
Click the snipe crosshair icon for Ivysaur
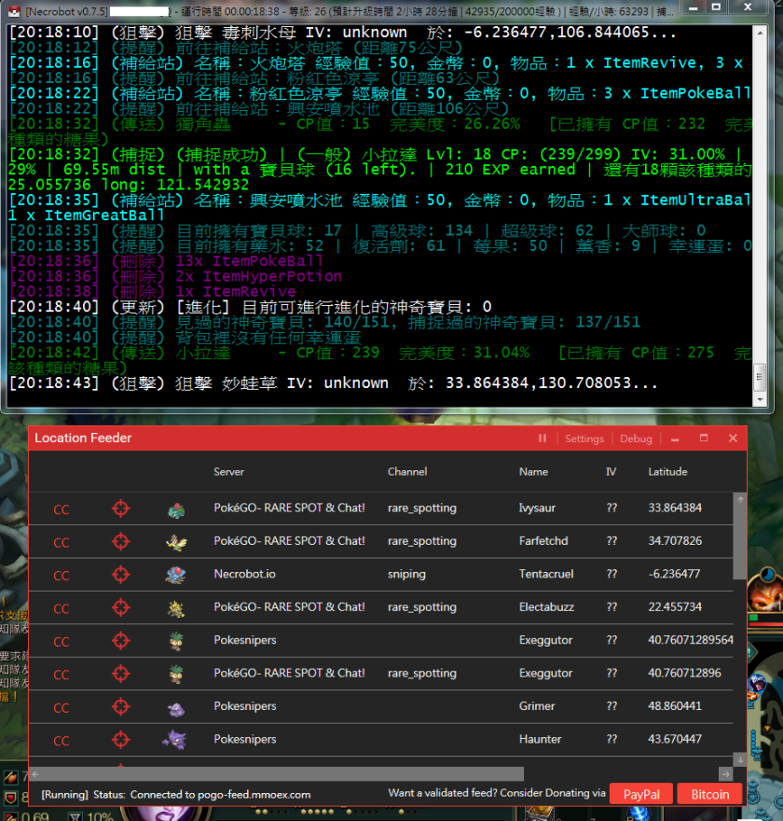121,508
